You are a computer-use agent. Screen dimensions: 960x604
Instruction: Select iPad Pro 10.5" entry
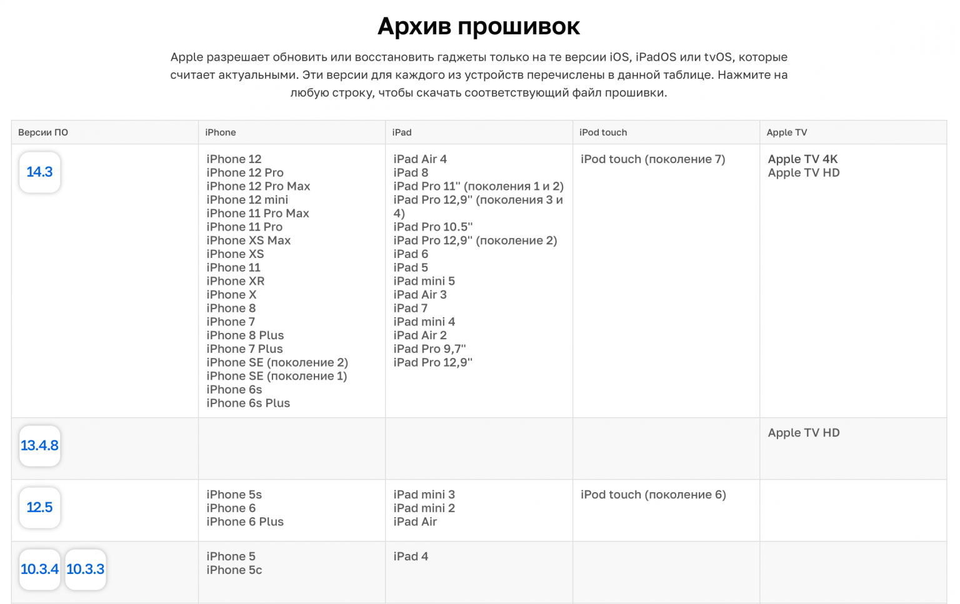tap(433, 227)
